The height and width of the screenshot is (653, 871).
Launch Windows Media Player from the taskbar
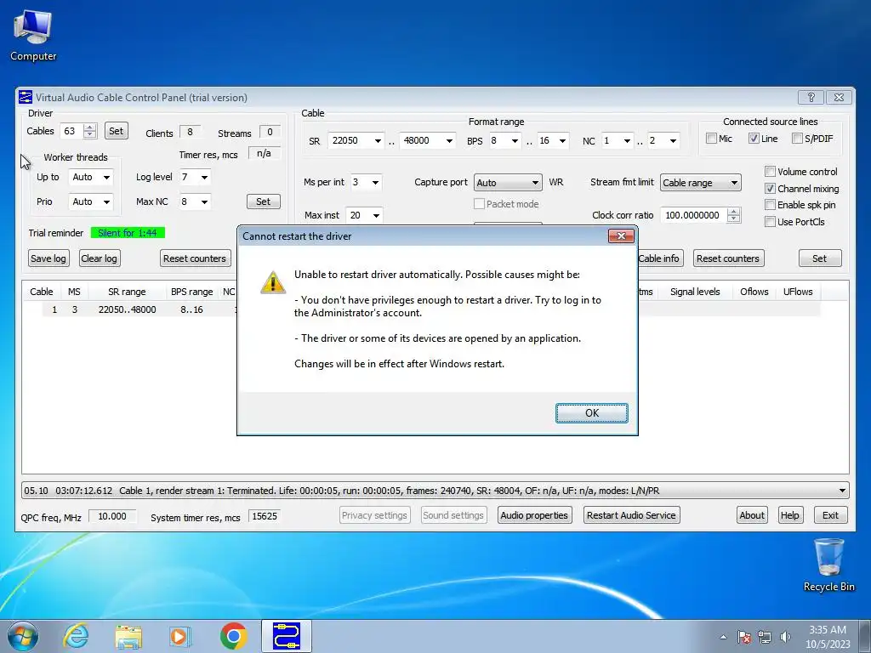[x=180, y=636]
